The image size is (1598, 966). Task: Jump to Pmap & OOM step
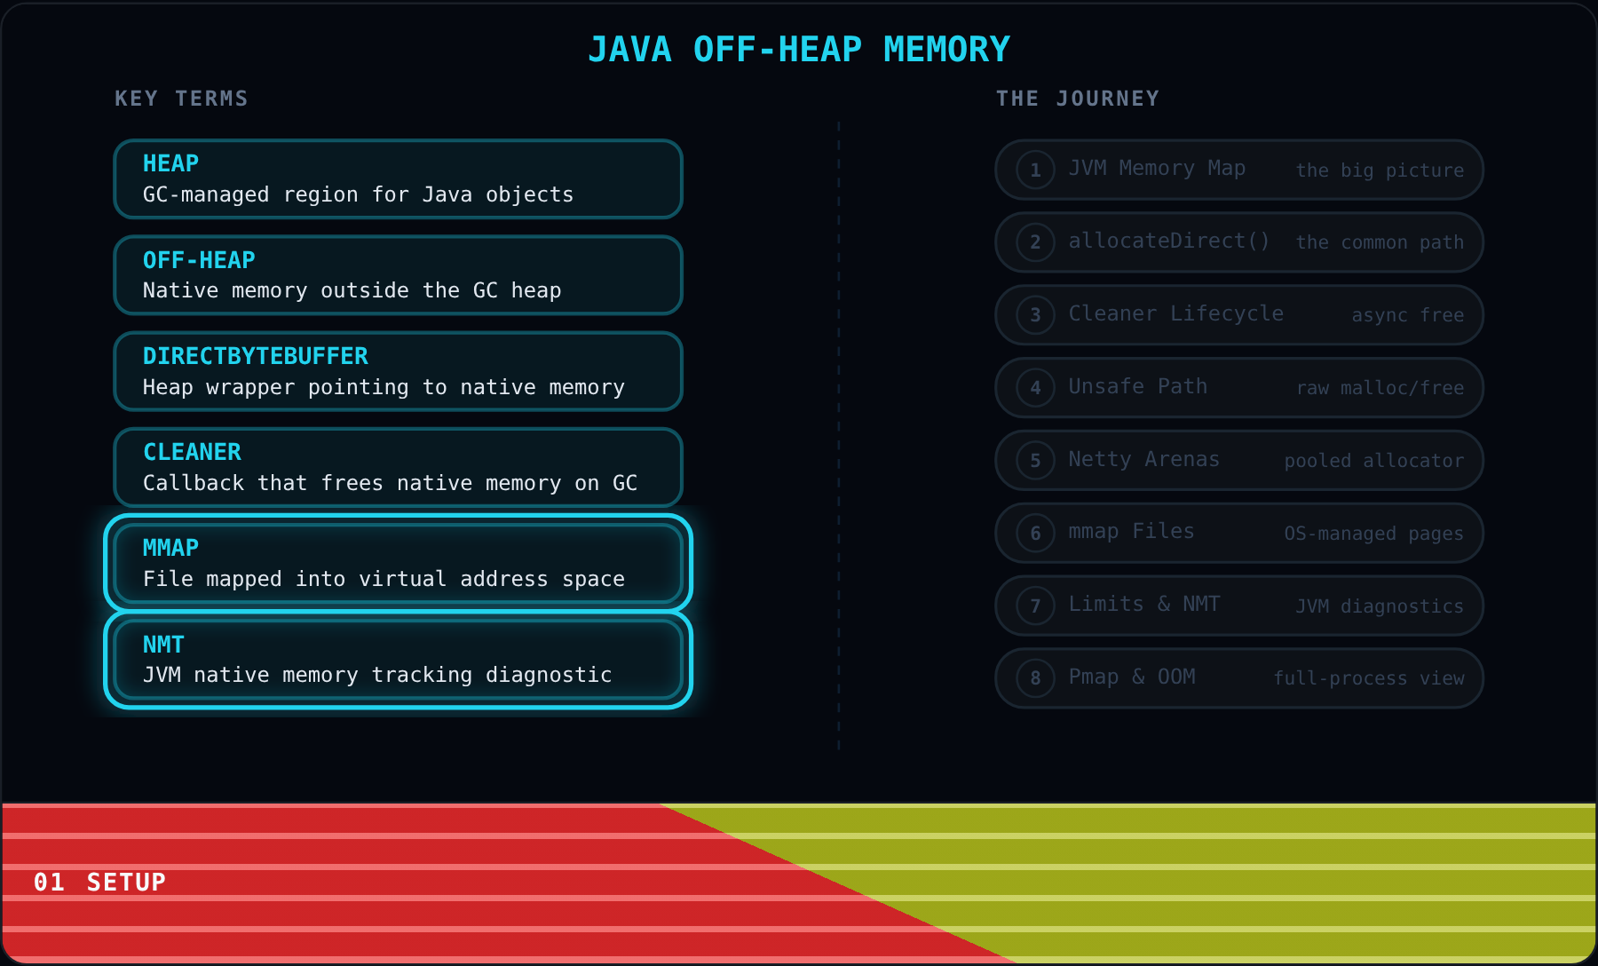[x=1239, y=678]
